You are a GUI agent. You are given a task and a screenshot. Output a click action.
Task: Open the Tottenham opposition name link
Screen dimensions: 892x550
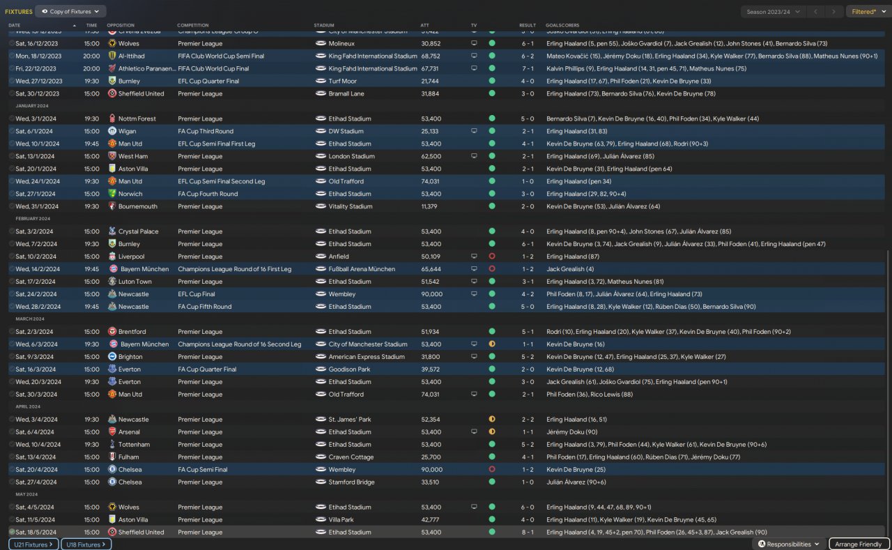pyautogui.click(x=134, y=445)
